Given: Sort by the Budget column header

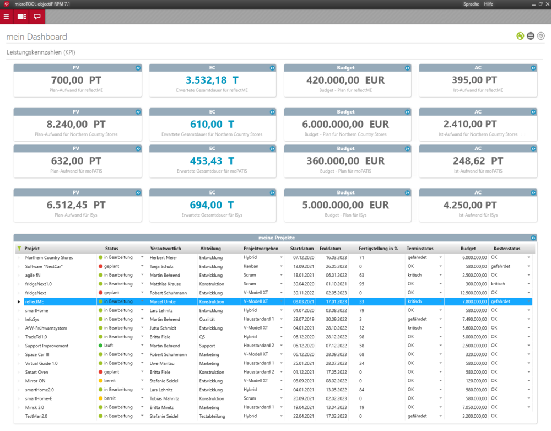Looking at the screenshot, I should [x=468, y=249].
